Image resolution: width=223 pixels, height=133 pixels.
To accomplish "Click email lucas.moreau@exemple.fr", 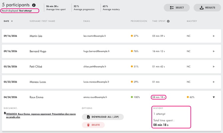I will [96, 82].
